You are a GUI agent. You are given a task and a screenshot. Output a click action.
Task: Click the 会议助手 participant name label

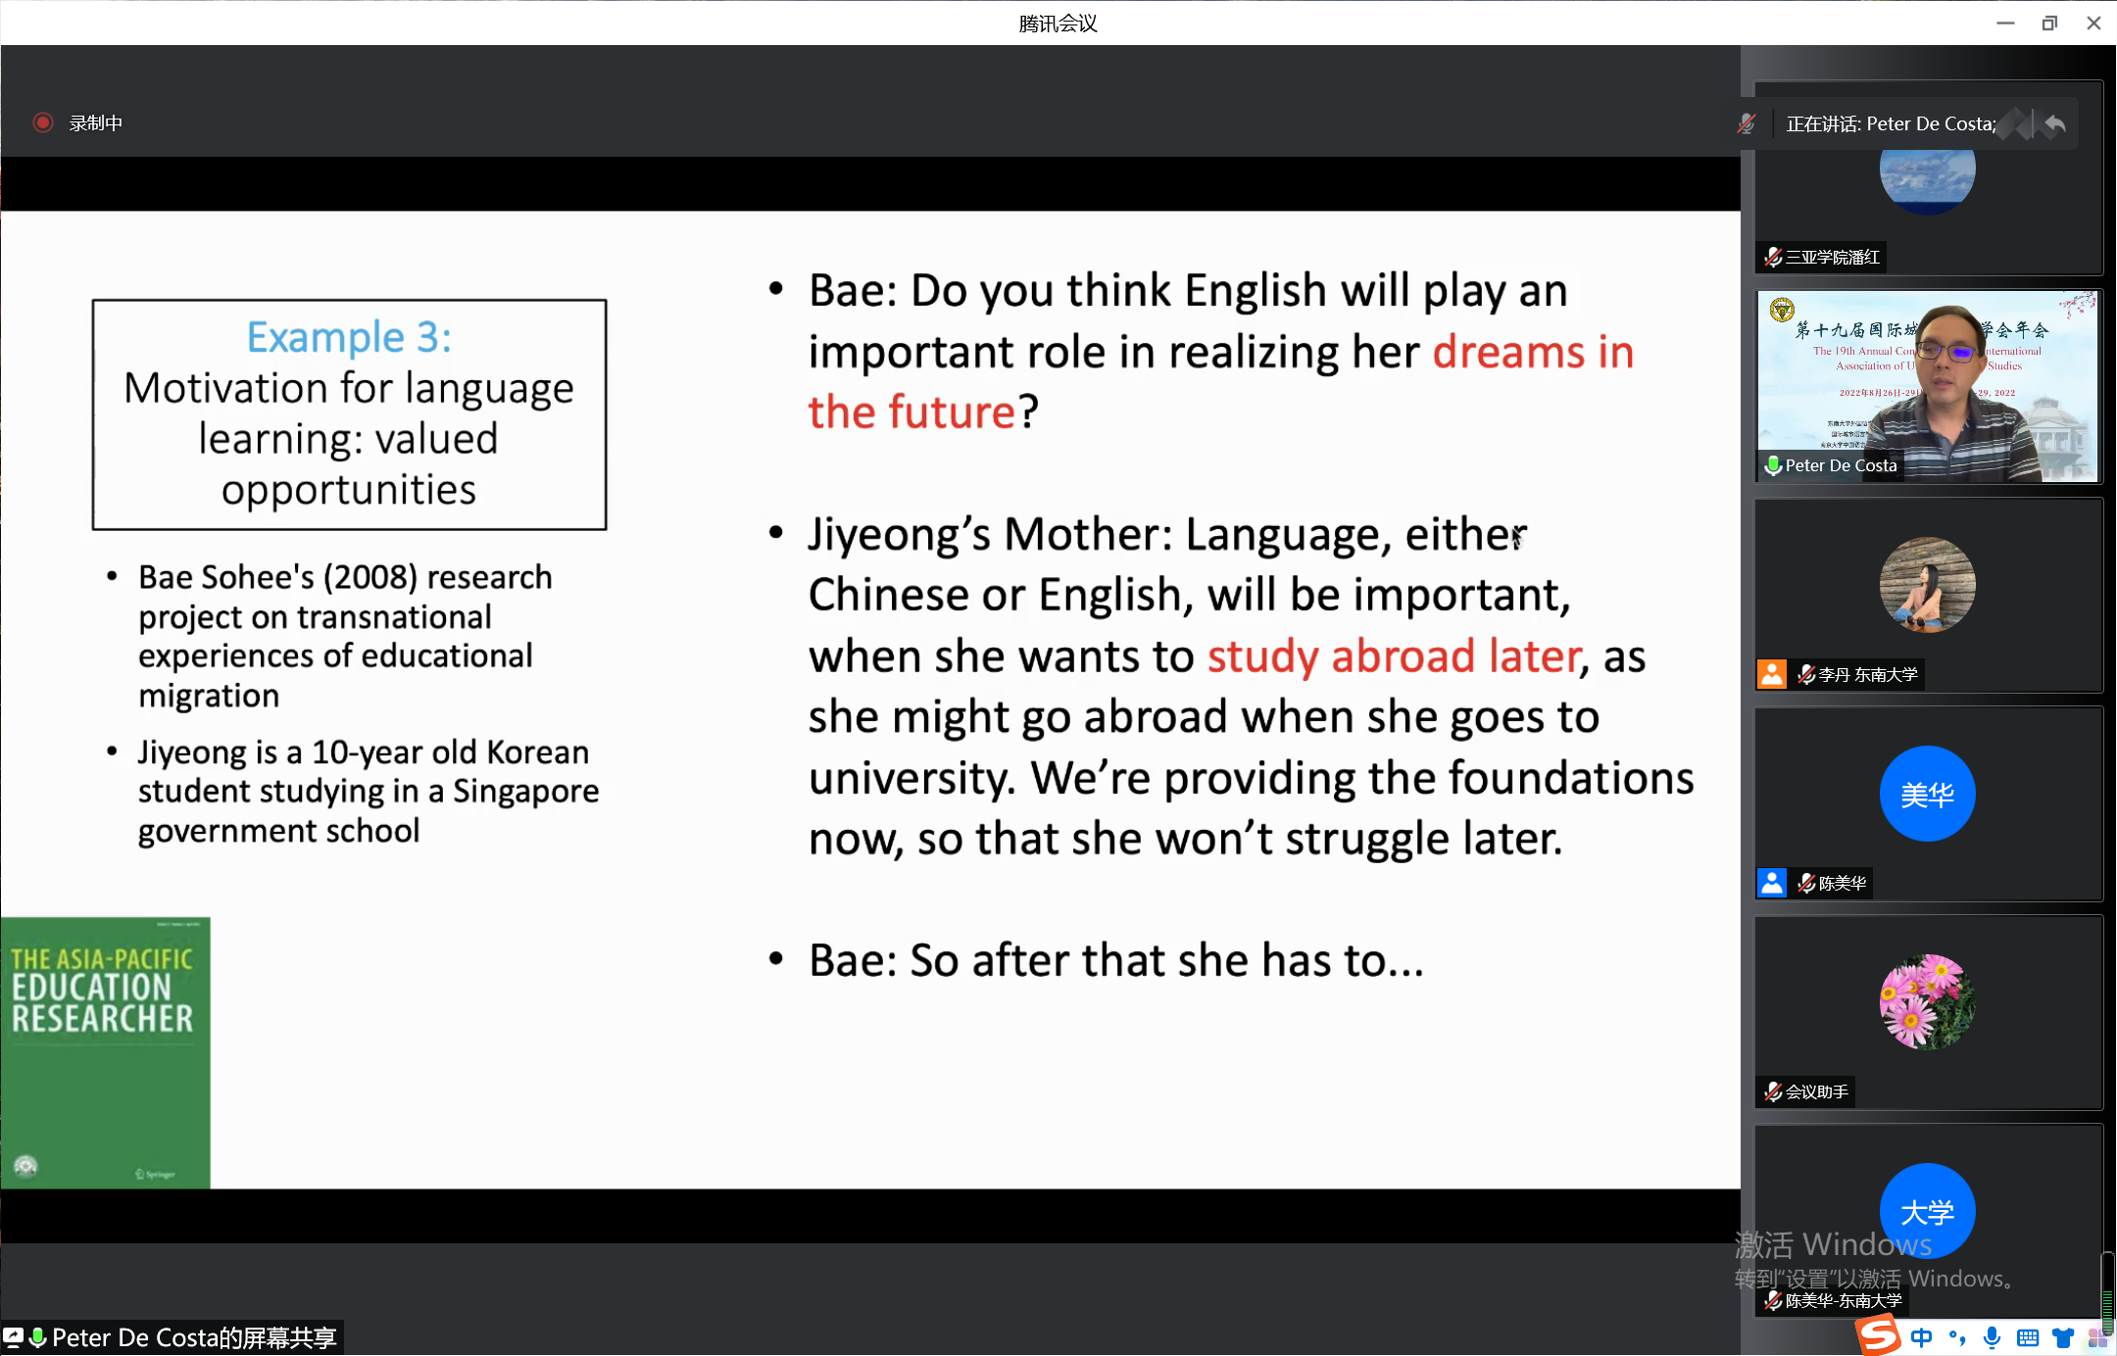click(x=1816, y=1091)
